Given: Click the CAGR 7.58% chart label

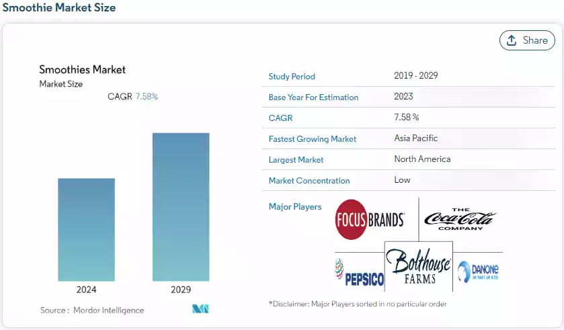Looking at the screenshot, I should coord(132,97).
